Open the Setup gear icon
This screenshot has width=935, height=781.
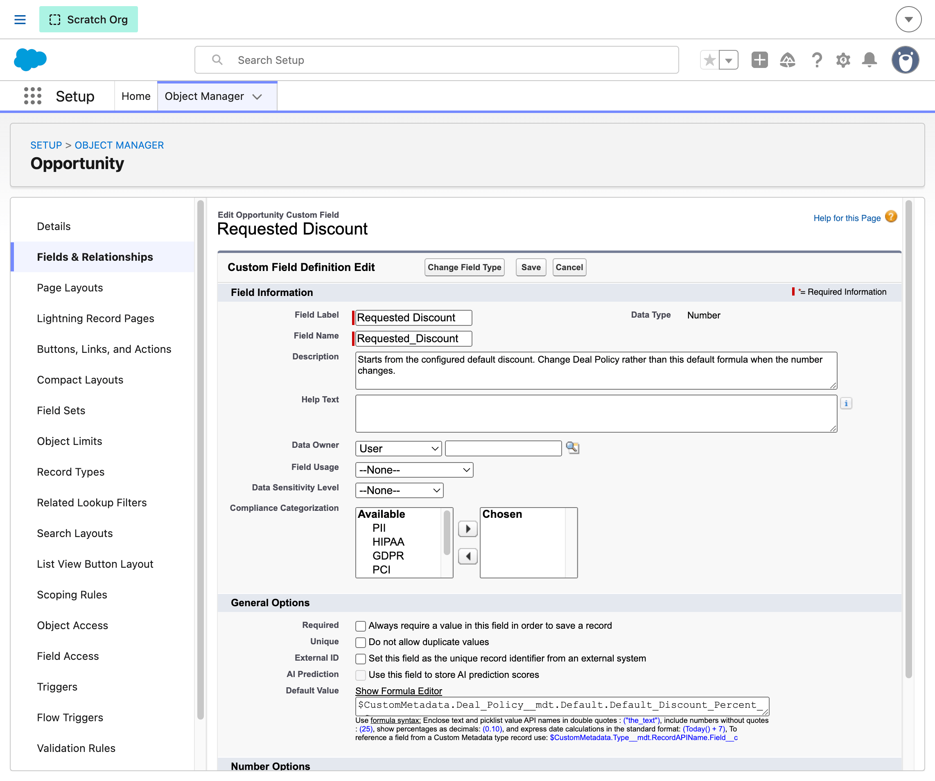pyautogui.click(x=843, y=60)
